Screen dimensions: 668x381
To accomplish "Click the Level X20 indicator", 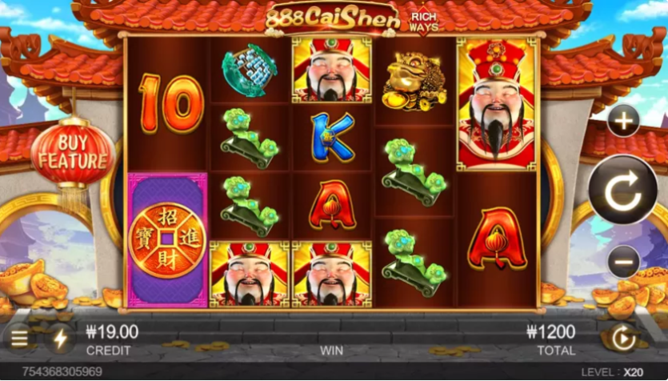I will pos(612,372).
